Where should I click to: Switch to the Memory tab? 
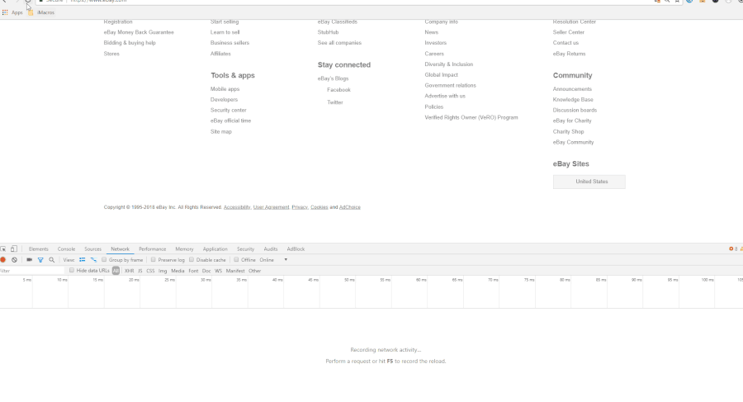[184, 249]
